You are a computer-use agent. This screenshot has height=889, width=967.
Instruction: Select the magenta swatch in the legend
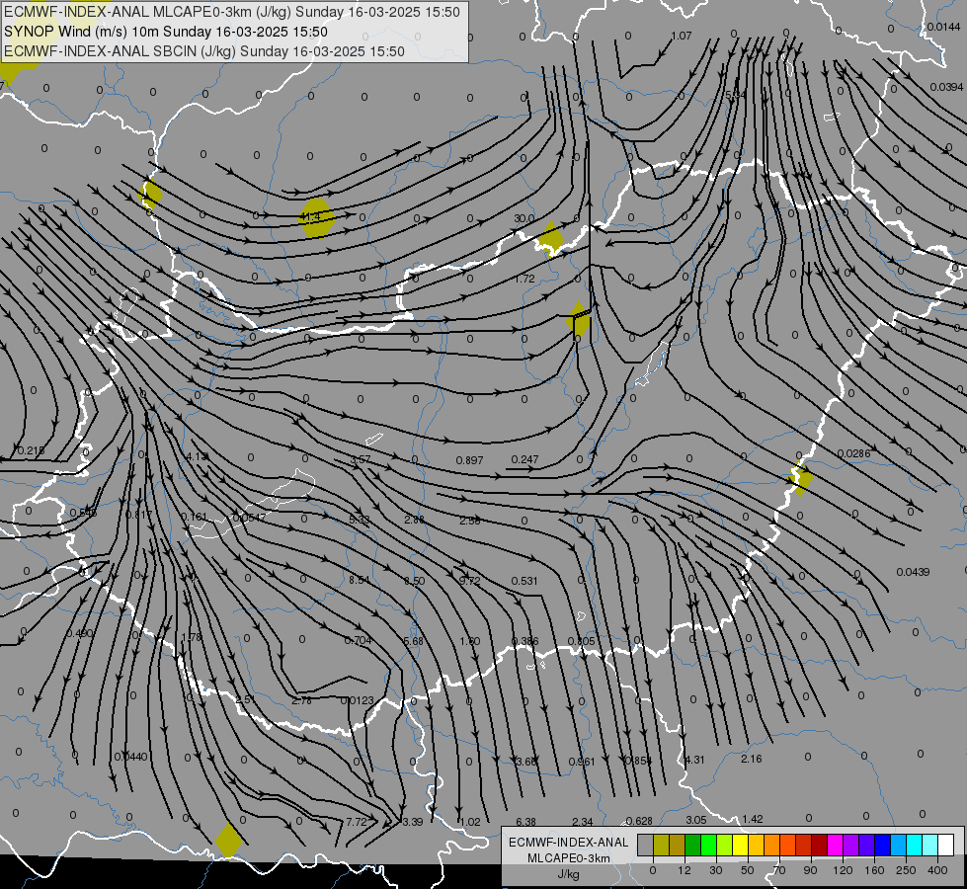[x=835, y=846]
